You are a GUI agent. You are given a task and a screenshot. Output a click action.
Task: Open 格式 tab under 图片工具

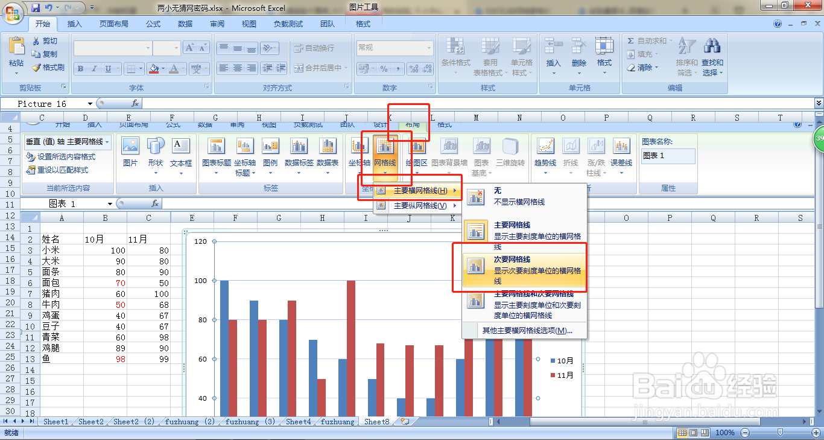(363, 24)
